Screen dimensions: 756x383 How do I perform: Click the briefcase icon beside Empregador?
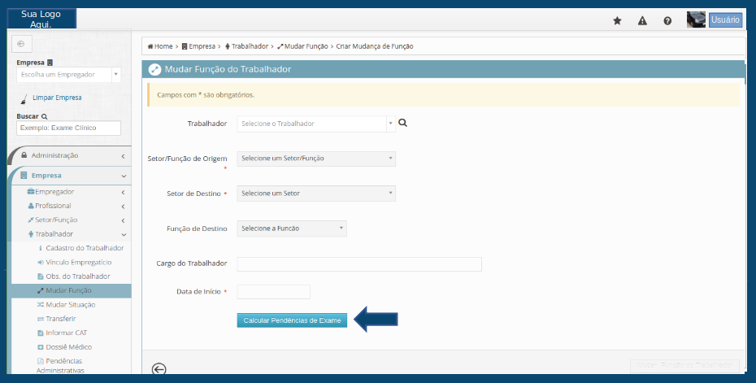click(x=31, y=192)
